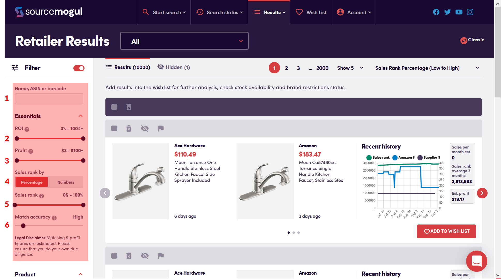501x279 pixels.
Task: Click the Sales rank maximum slider handle
Action: [83, 205]
